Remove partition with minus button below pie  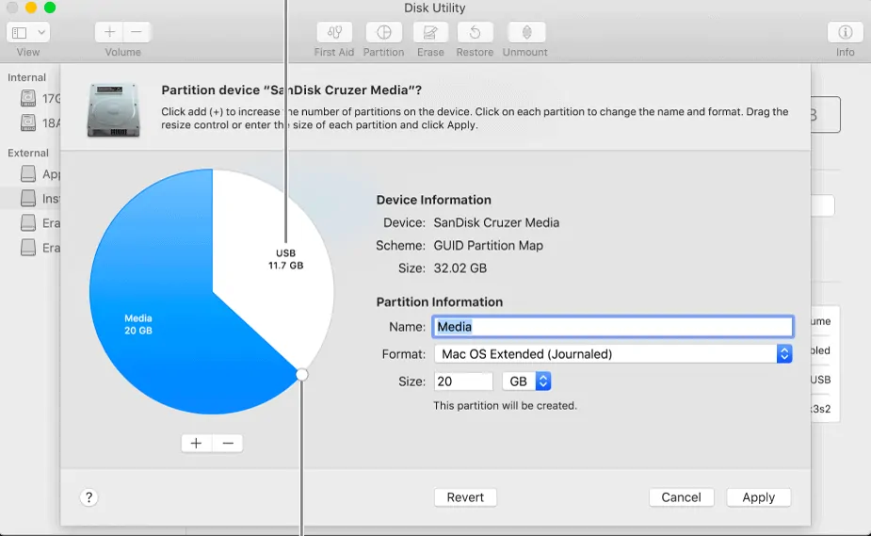pos(227,443)
